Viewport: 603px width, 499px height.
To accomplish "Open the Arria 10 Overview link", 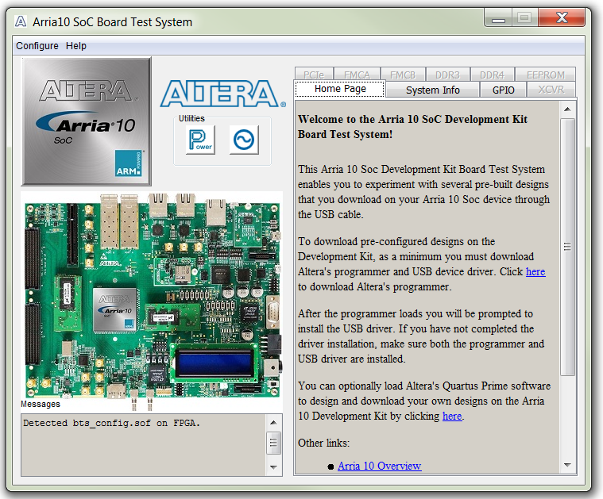I will click(379, 466).
